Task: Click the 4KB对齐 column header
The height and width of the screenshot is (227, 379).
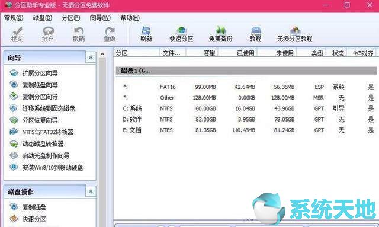Action: point(362,53)
